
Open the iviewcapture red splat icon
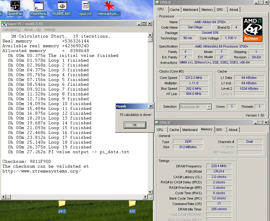(108, 6)
